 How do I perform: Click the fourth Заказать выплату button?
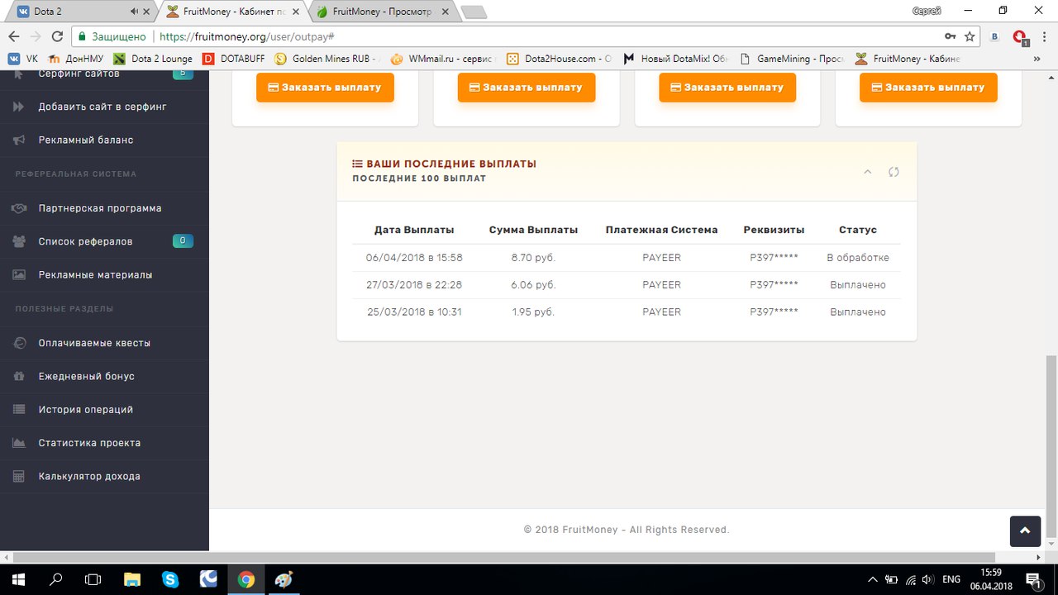[928, 87]
